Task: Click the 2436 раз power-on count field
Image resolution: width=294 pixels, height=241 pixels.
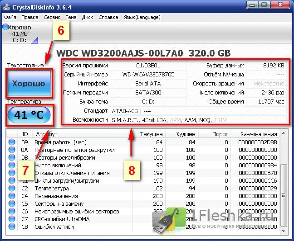Action: click(x=266, y=92)
